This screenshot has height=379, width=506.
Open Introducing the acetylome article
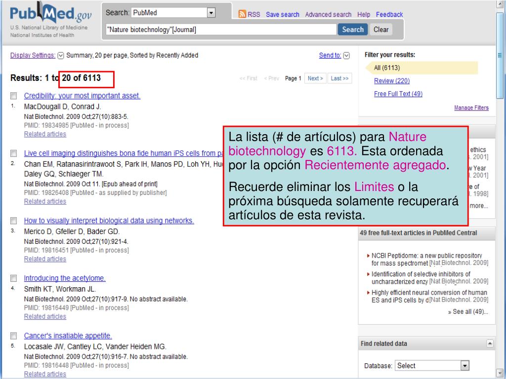(65, 278)
